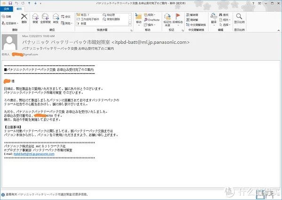Viewport: 282px width, 200px height.
Task: Delete the message with 删除 X icon
Action: (24, 18)
